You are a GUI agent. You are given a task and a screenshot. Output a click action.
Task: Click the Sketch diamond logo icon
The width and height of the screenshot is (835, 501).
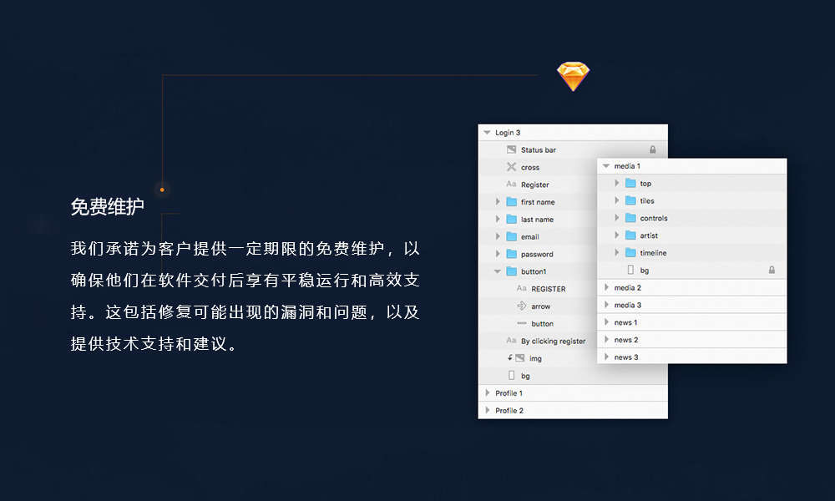tap(573, 76)
